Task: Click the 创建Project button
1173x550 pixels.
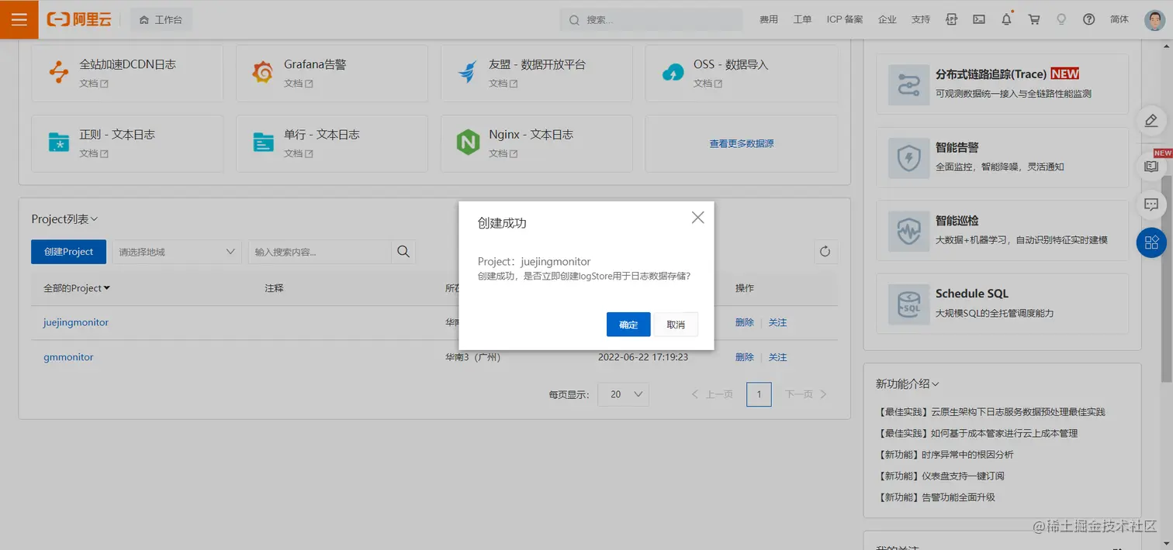Action: [x=68, y=252]
